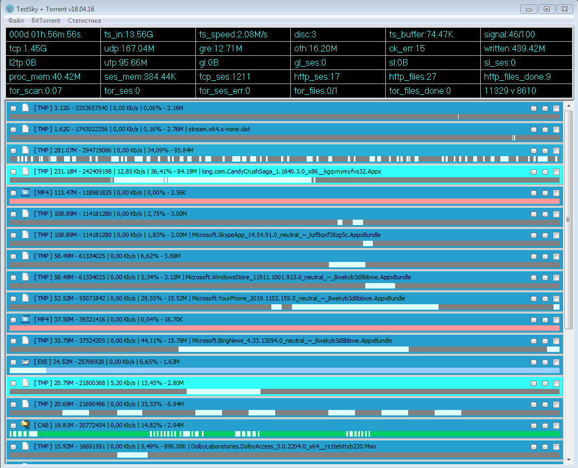
Task: Click the Microsoft.SkypeApp AppxBundle file name
Action: coord(286,235)
